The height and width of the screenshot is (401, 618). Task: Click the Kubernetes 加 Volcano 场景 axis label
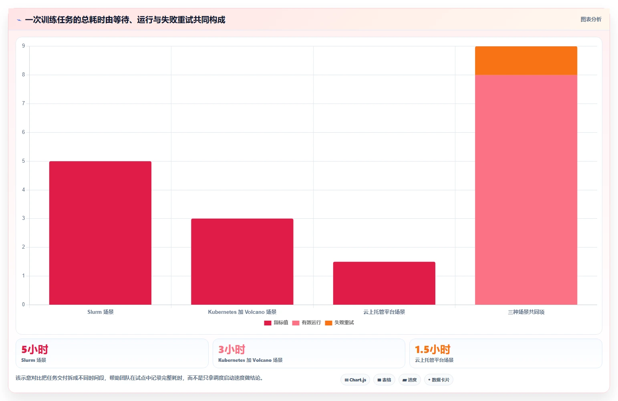point(242,312)
